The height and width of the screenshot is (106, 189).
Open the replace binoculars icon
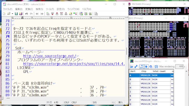click(61, 14)
